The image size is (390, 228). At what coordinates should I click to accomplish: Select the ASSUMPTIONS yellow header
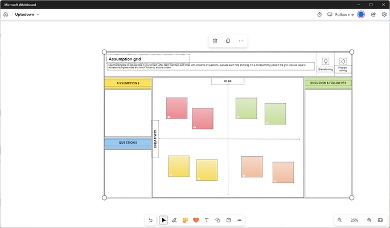(x=128, y=83)
